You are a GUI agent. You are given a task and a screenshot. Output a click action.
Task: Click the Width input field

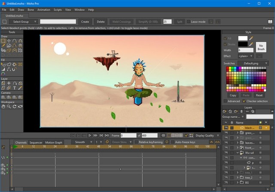click(245, 50)
